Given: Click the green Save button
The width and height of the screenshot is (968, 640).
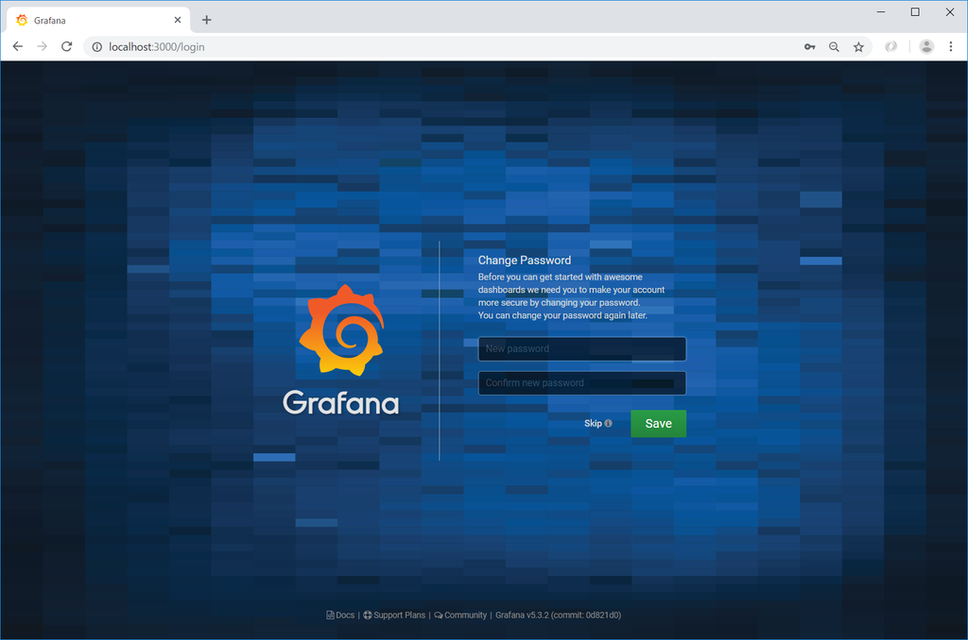Looking at the screenshot, I should (x=658, y=424).
